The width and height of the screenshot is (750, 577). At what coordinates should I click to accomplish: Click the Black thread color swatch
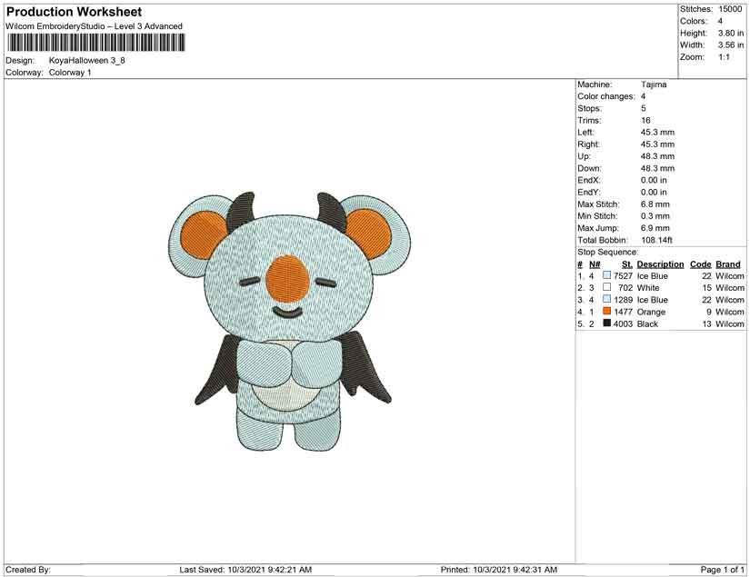[x=606, y=323]
